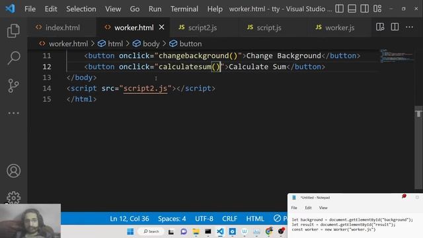The width and height of the screenshot is (423, 238).
Task: Open the View menu in VS Code
Action: 113,9
